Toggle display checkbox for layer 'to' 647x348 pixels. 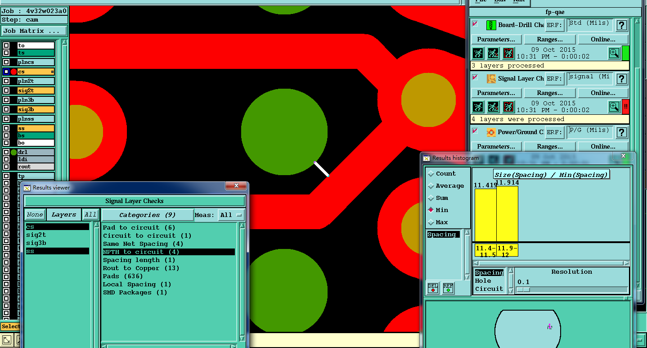coord(6,45)
